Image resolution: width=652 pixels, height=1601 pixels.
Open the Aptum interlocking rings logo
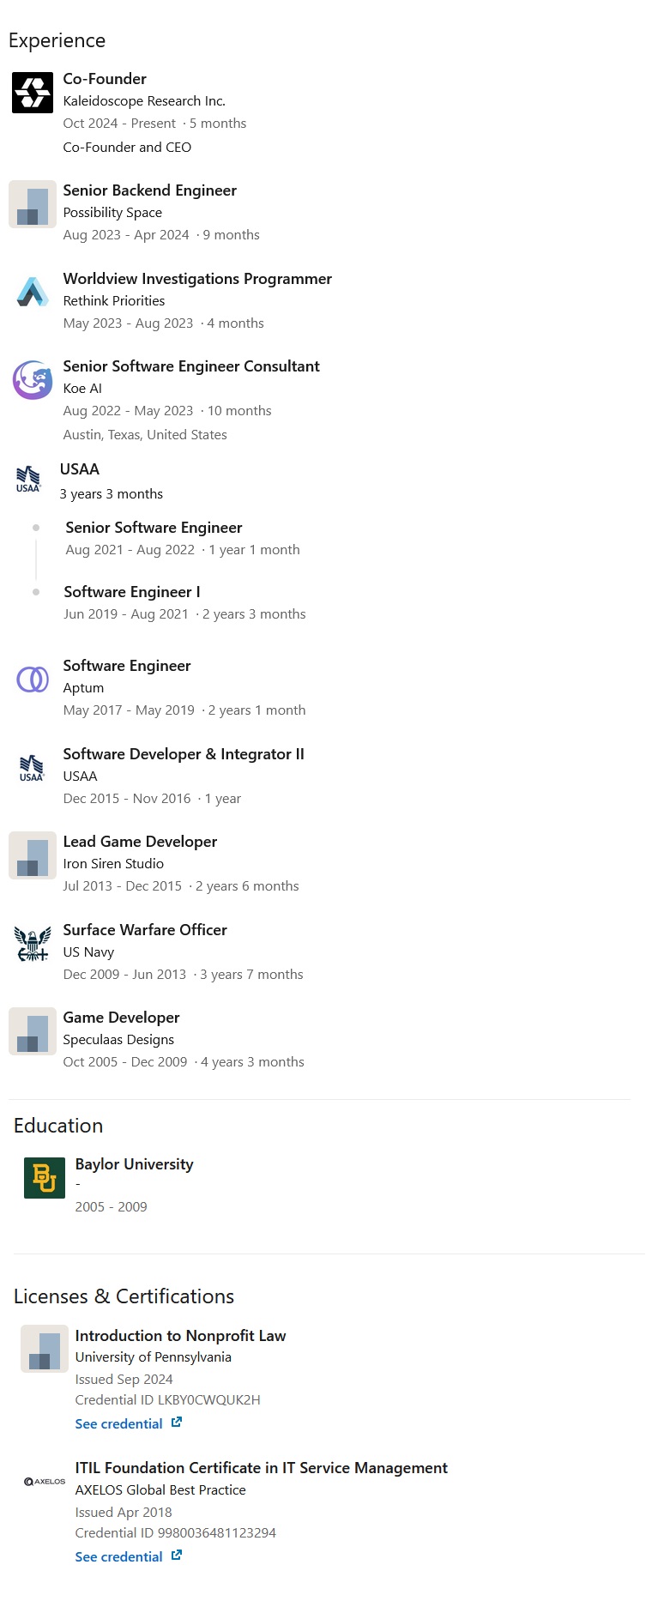coord(33,680)
